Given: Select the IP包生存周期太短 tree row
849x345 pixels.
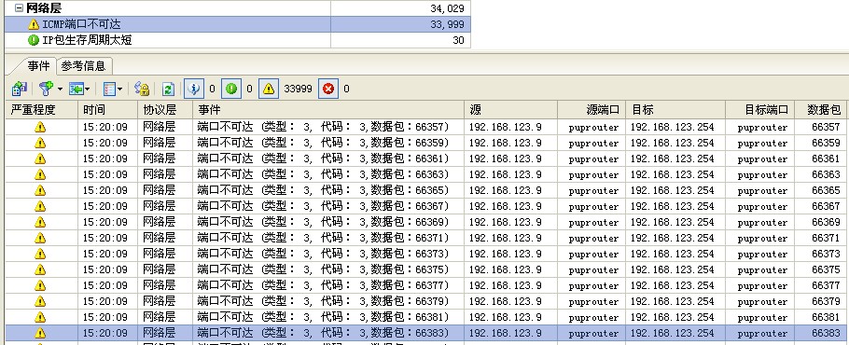Looking at the screenshot, I should coord(237,40).
